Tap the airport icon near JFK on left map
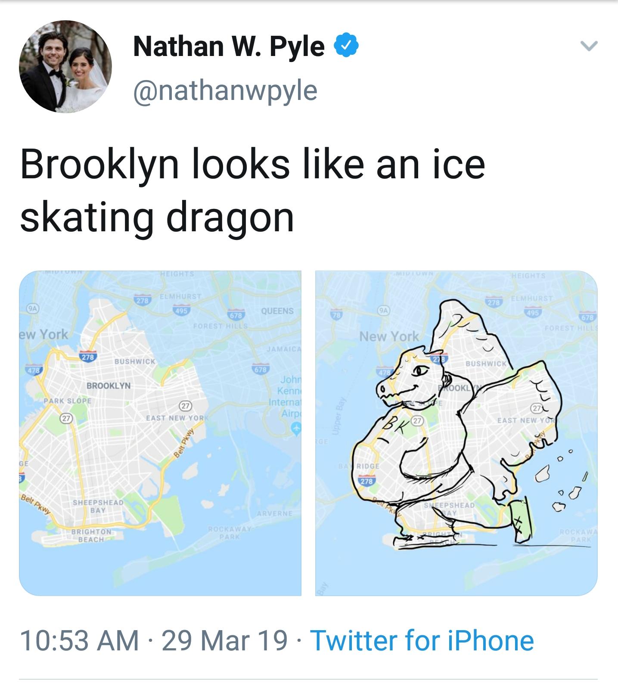Viewport: 618px width, 687px height. click(x=295, y=429)
